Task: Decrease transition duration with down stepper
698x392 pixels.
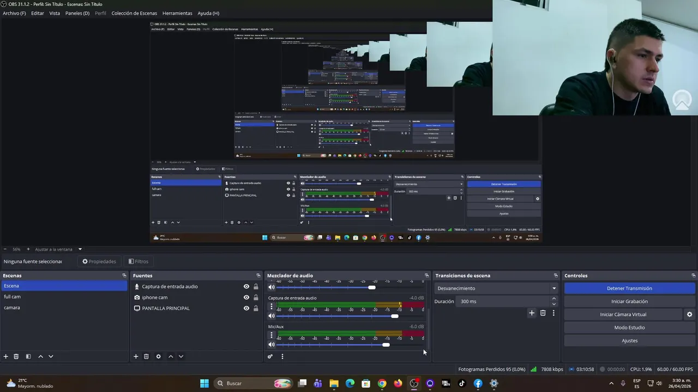Action: [x=554, y=304]
